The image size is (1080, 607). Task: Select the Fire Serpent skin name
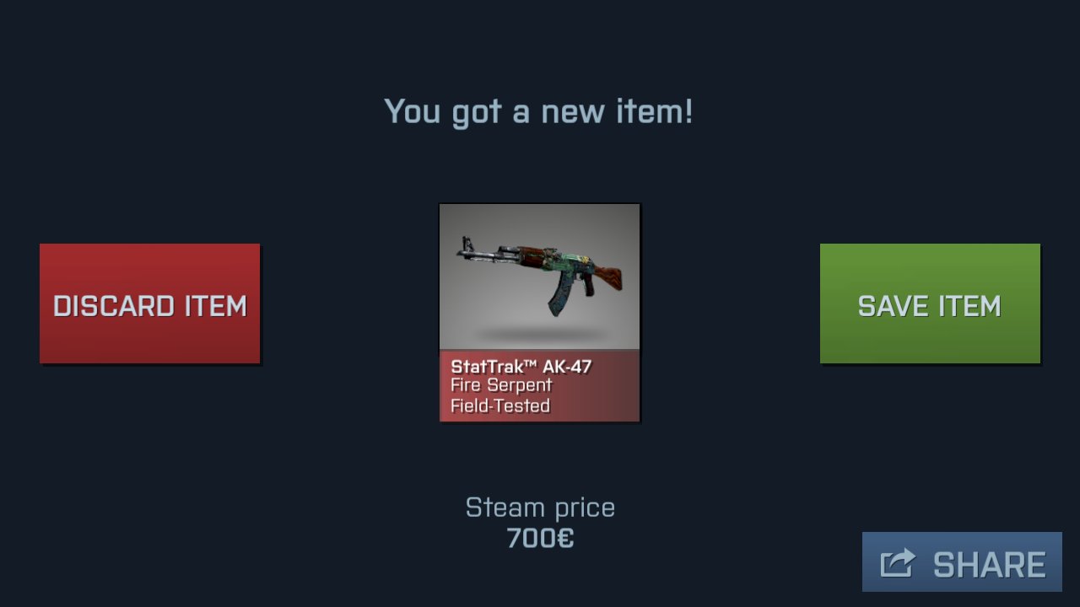(x=501, y=385)
